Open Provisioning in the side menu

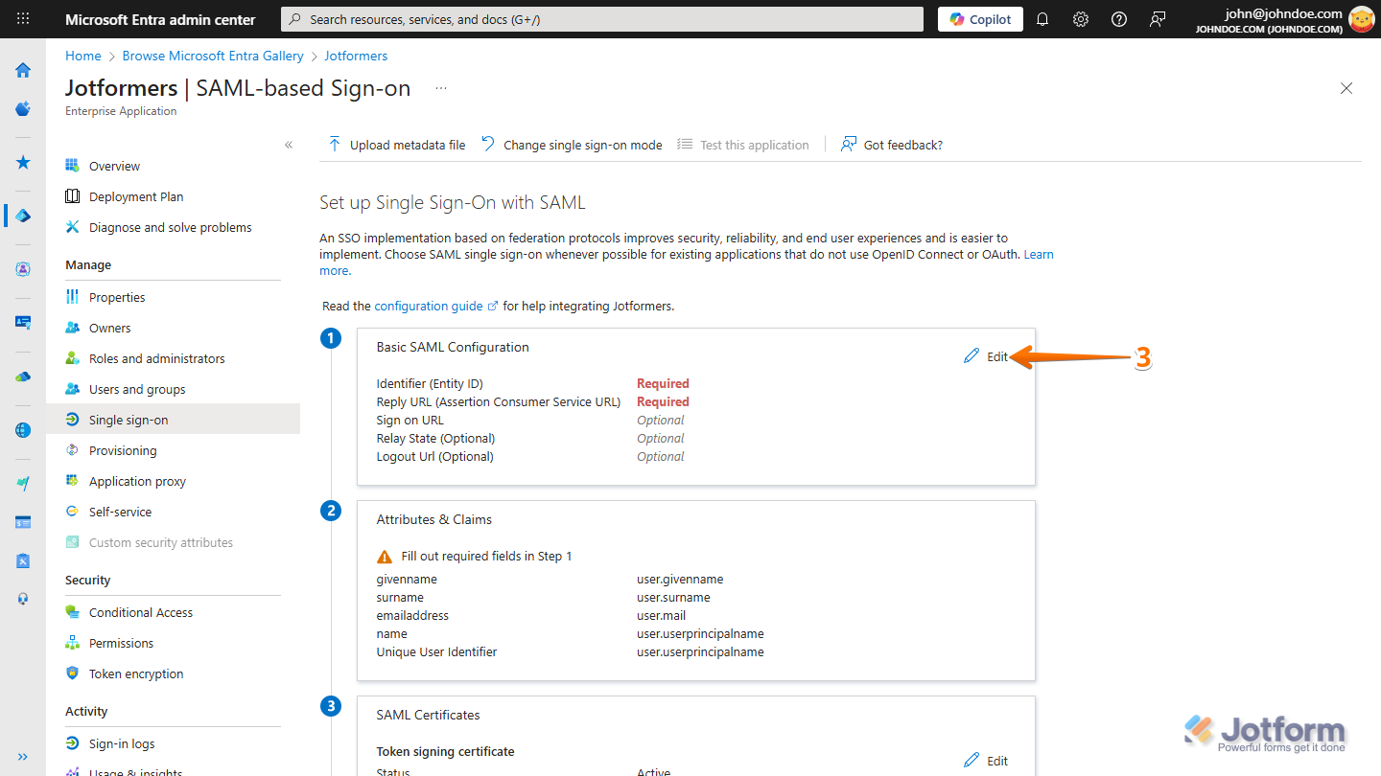[x=123, y=450]
